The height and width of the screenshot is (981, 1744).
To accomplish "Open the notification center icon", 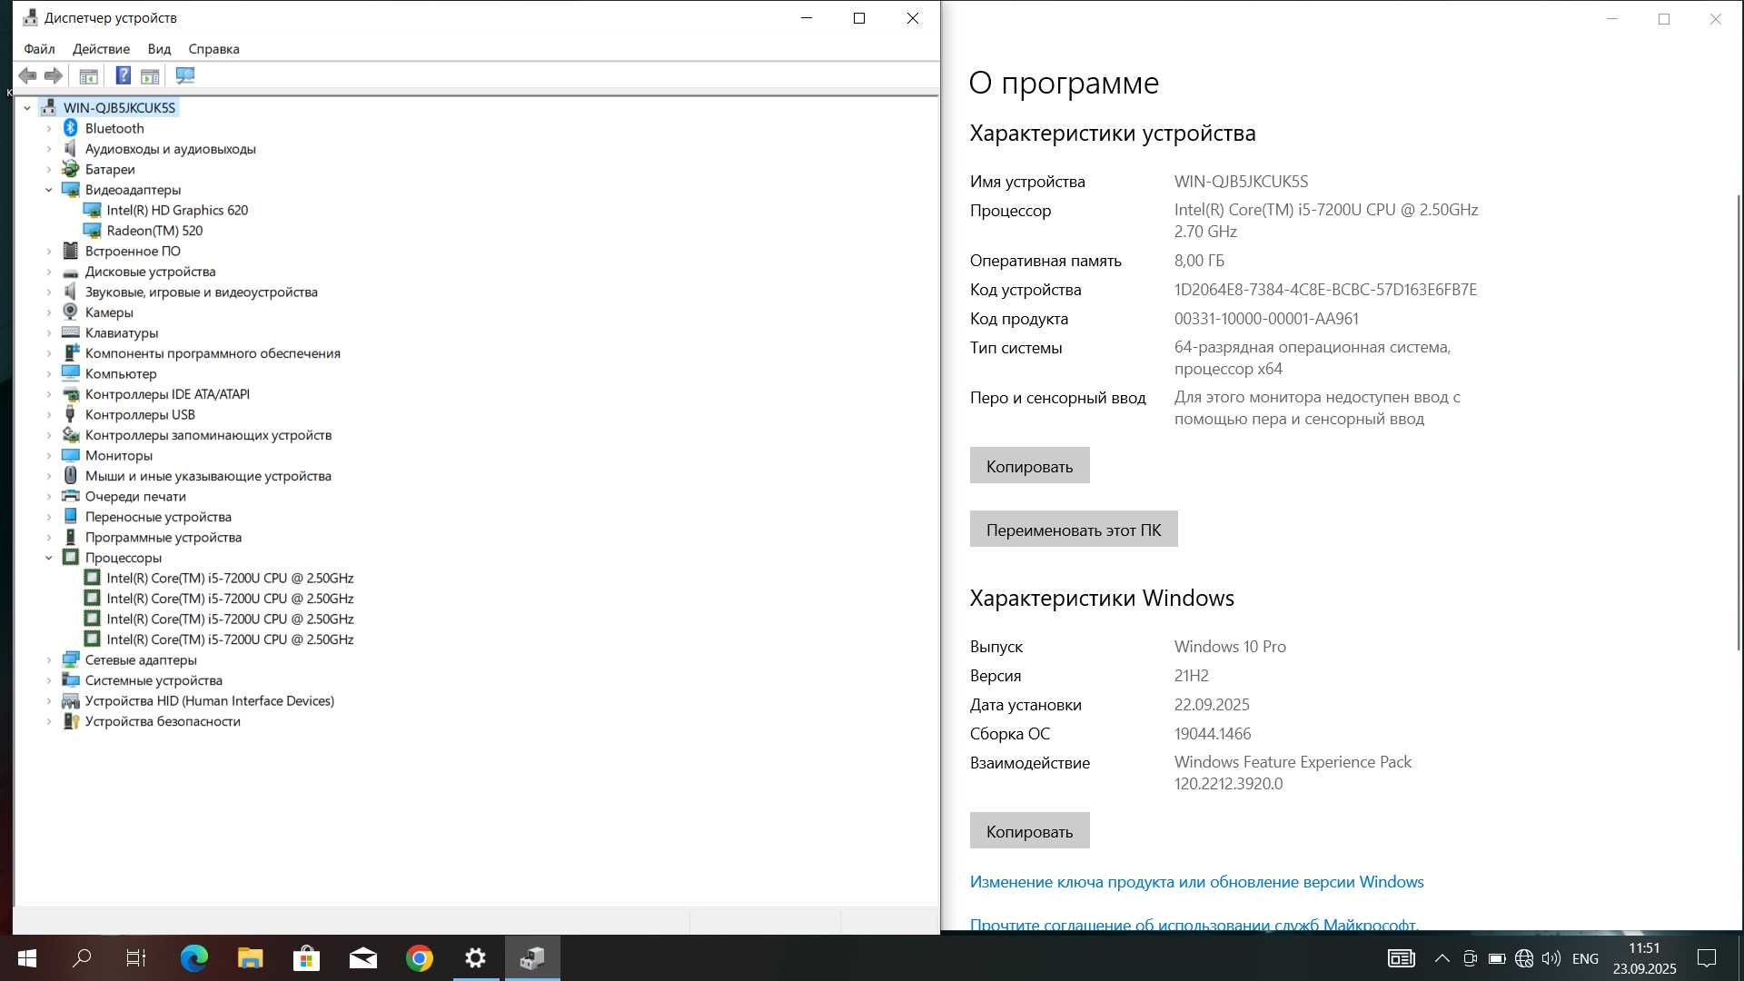I will 1707,958.
